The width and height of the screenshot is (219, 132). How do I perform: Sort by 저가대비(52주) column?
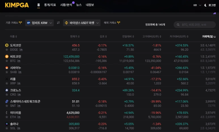pos(179,37)
